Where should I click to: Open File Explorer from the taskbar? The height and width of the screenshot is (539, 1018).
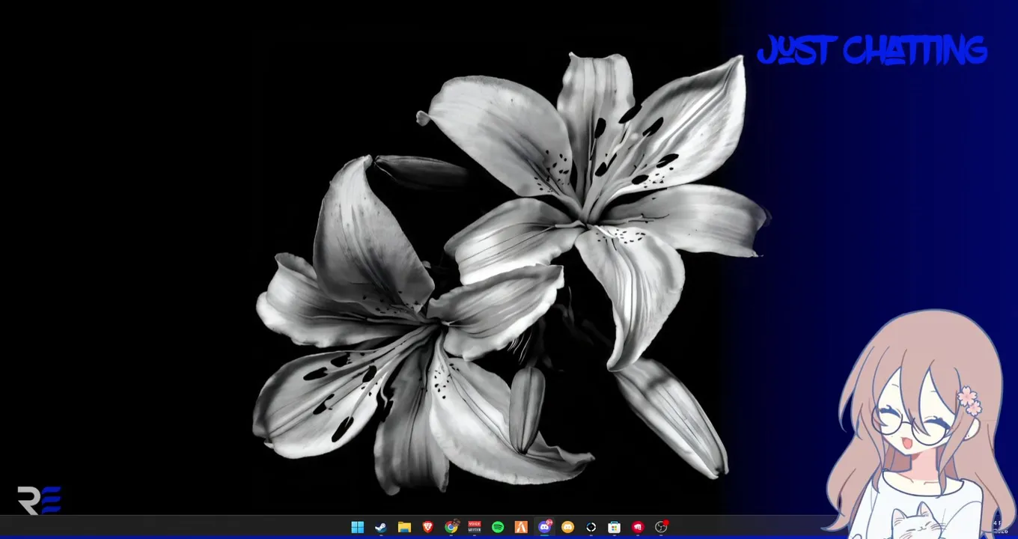tap(404, 527)
